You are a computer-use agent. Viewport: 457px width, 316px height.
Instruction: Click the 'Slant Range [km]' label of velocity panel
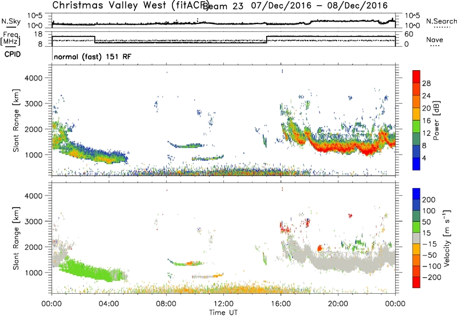[16, 238]
